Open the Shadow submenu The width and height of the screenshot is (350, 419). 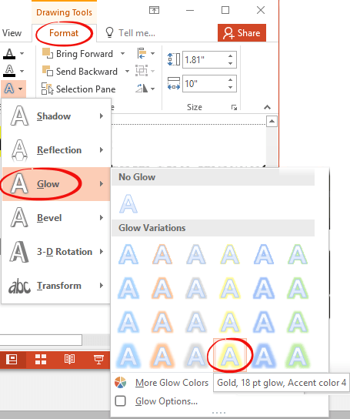tap(56, 116)
